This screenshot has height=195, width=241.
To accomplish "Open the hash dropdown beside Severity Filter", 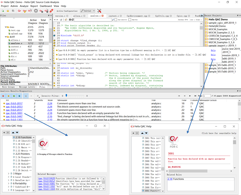I will click(38, 96).
